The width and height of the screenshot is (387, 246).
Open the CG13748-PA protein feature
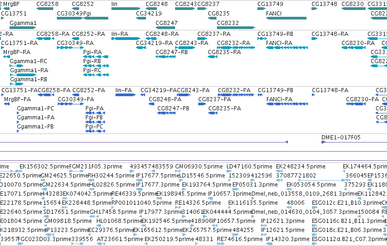[313, 95]
